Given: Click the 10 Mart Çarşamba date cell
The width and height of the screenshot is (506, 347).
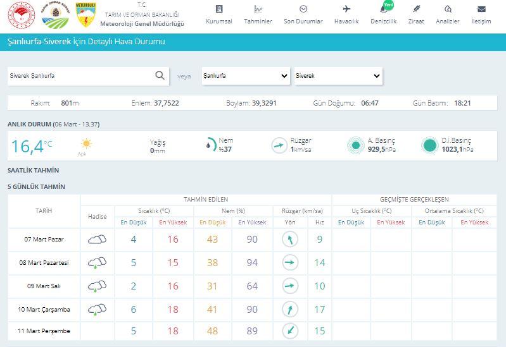Looking at the screenshot, I should pyautogui.click(x=44, y=310).
